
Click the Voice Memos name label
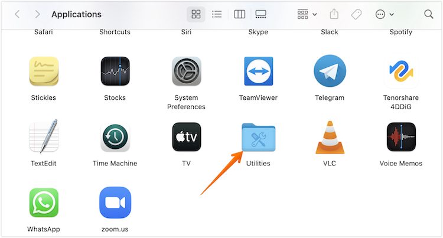[x=401, y=164]
